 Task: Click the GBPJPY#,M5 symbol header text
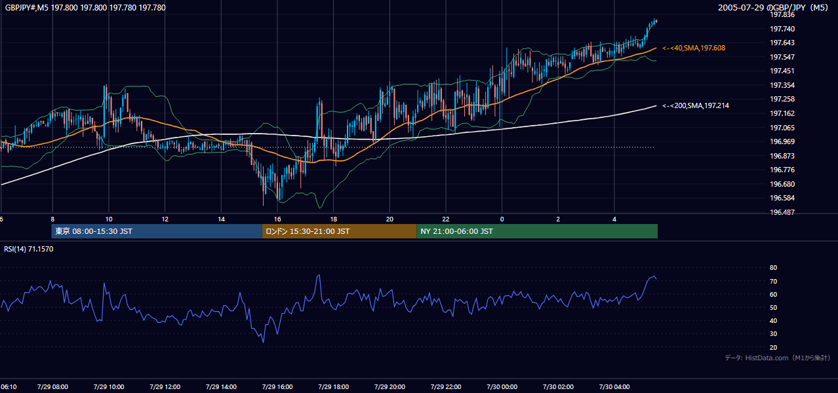tap(85, 8)
